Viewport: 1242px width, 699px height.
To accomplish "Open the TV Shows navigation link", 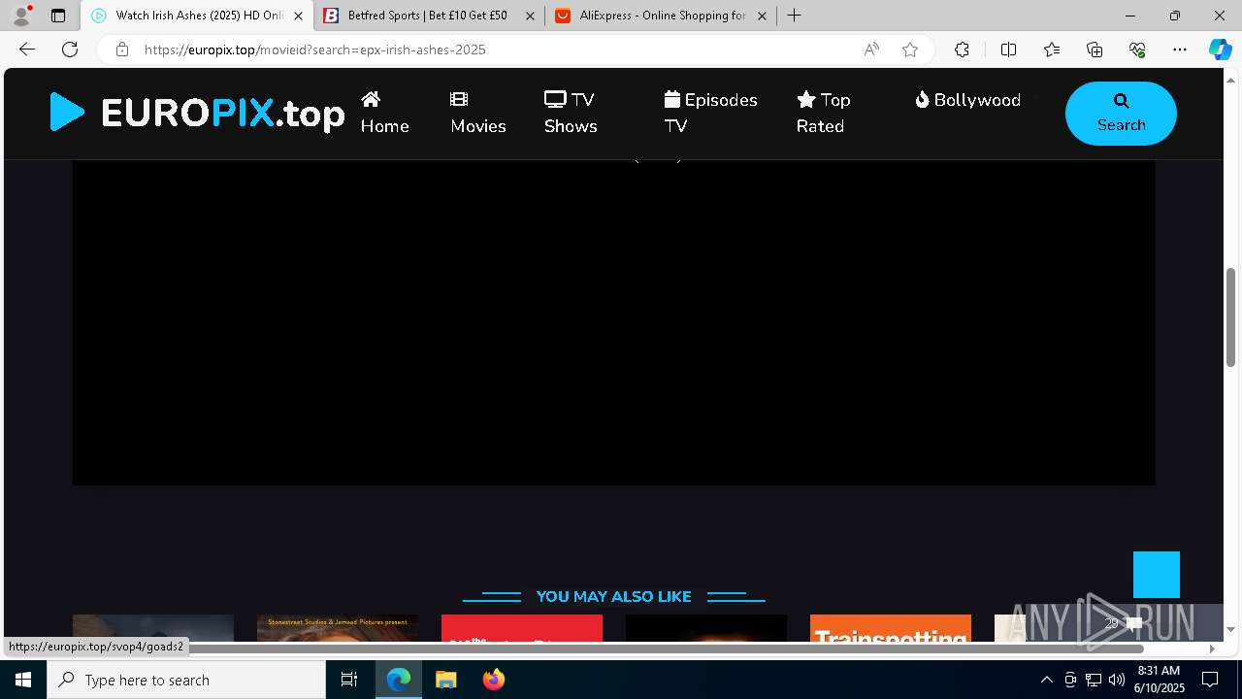I will [571, 113].
